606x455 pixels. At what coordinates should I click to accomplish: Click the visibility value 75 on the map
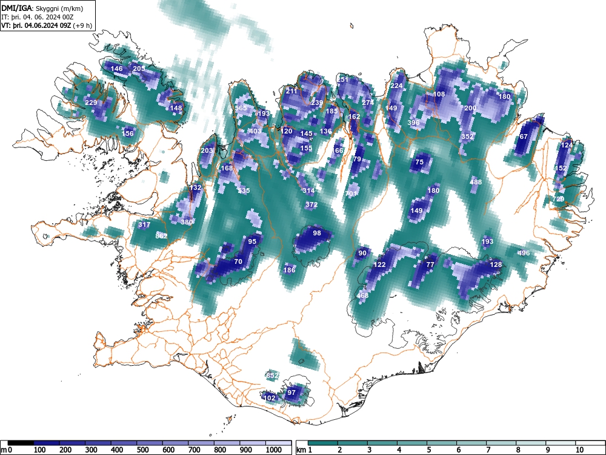419,162
